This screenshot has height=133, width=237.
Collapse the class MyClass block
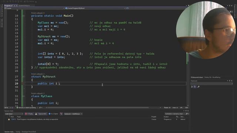click(24, 96)
